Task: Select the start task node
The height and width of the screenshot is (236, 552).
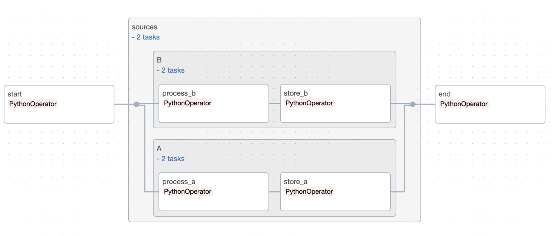Action: click(59, 104)
